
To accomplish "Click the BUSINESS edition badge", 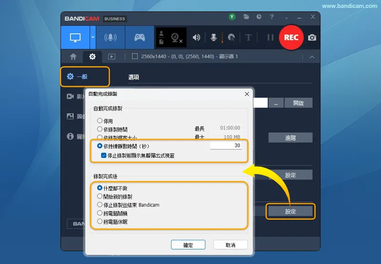I will coord(115,19).
